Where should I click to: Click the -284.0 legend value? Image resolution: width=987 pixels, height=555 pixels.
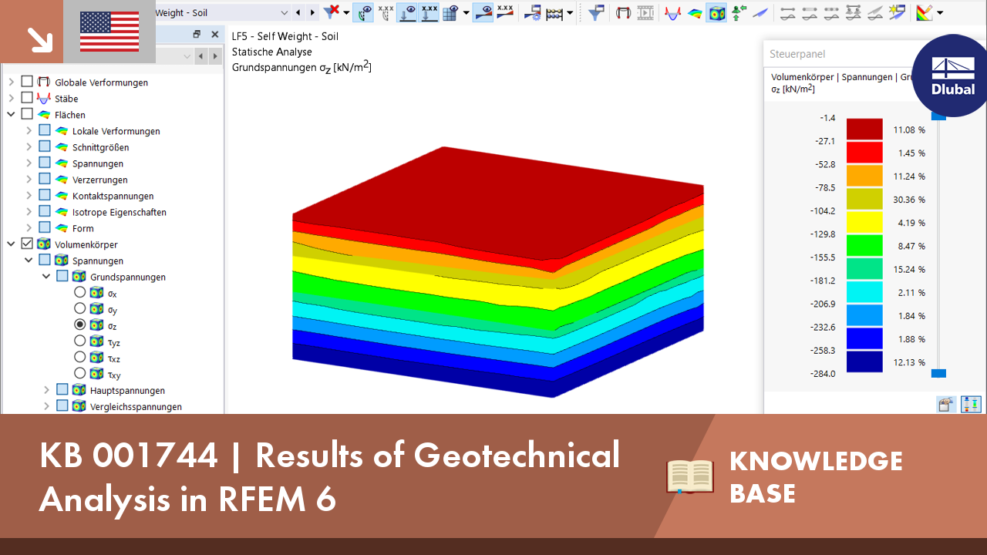pos(824,374)
